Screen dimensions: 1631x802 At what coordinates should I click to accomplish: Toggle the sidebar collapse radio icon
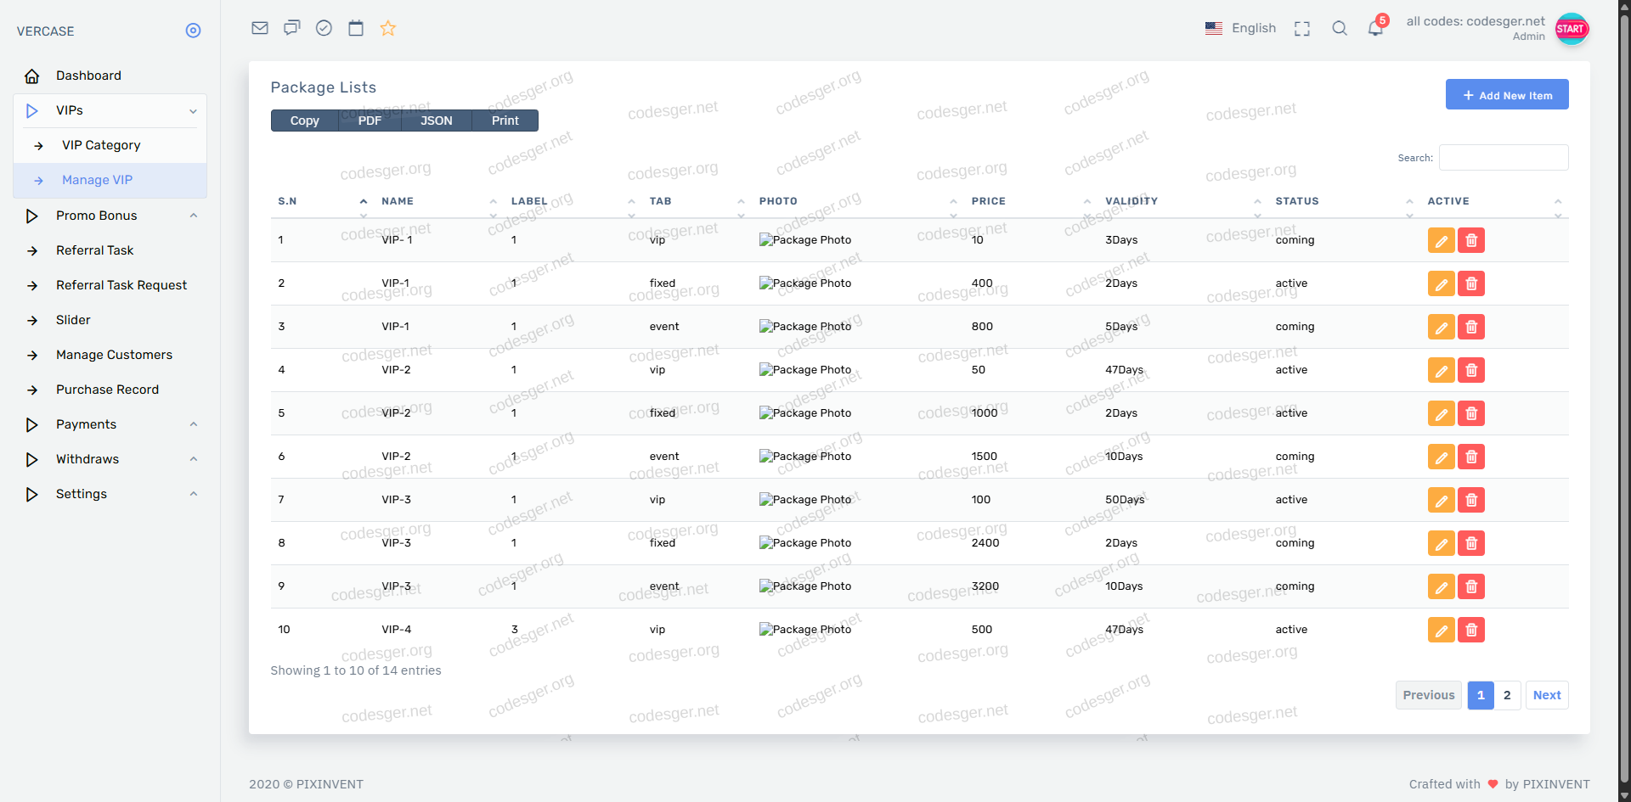click(x=193, y=31)
